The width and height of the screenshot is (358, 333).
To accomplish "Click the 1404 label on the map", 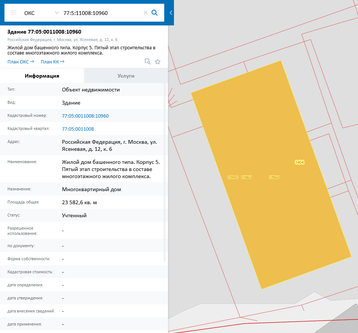I will pyautogui.click(x=299, y=162).
